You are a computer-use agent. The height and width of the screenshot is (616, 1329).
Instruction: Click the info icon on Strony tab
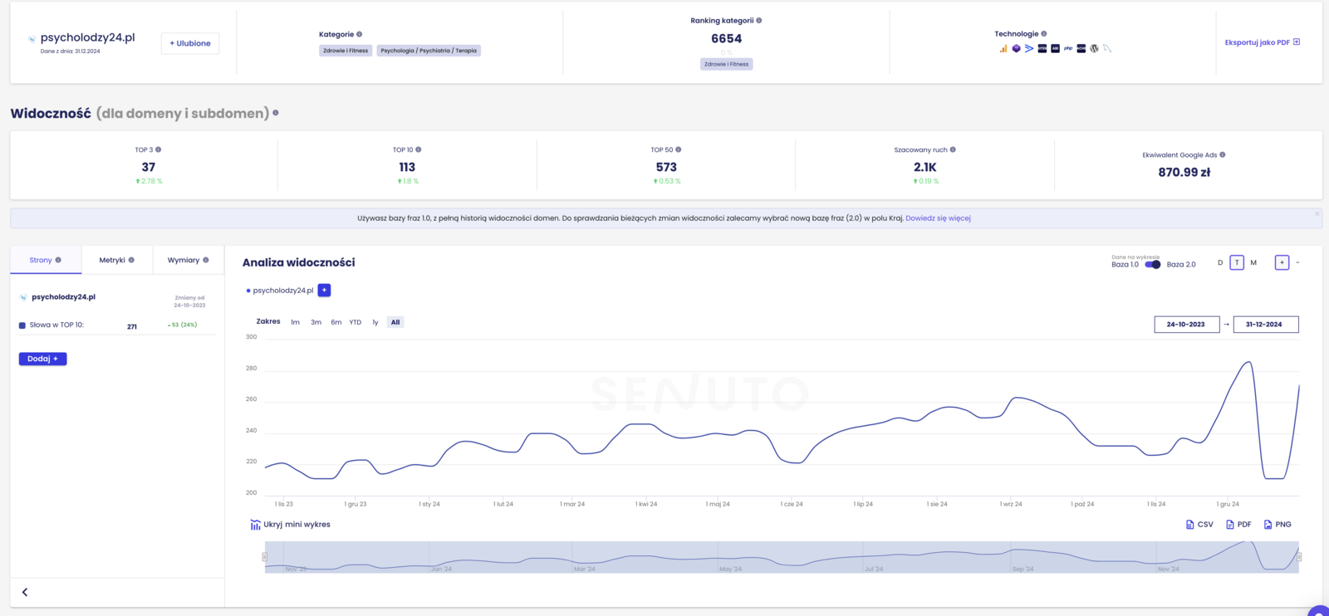58,260
